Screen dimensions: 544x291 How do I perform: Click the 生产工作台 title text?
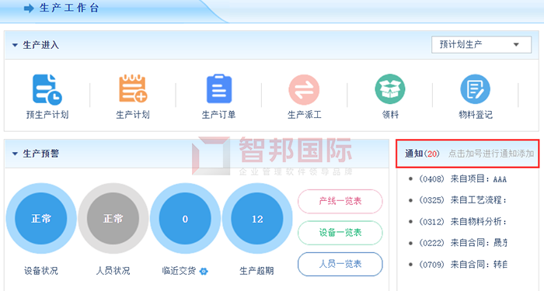coord(69,8)
